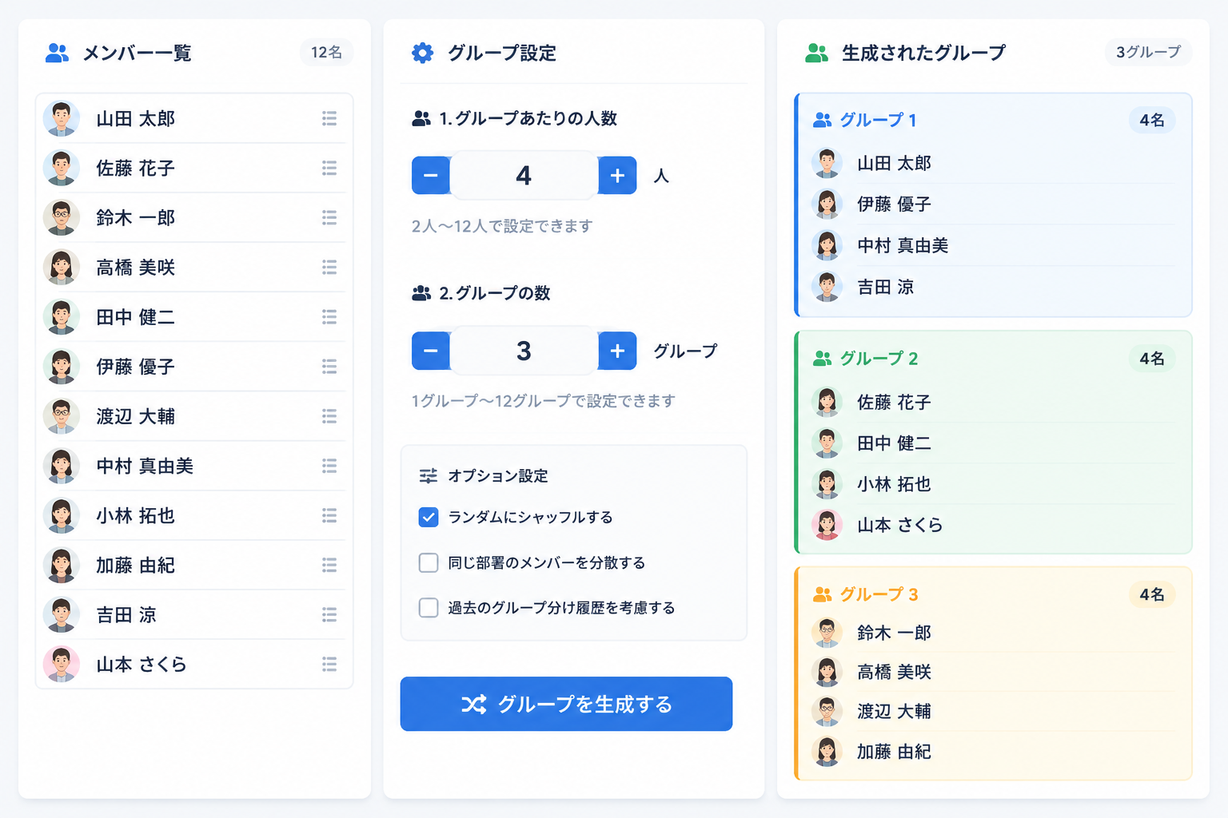
Task: Select 佐藤 花子 in グループ 2
Action: click(x=993, y=402)
